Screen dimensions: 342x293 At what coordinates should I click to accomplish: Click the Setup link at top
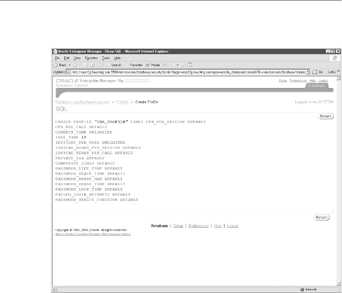pos(283,81)
